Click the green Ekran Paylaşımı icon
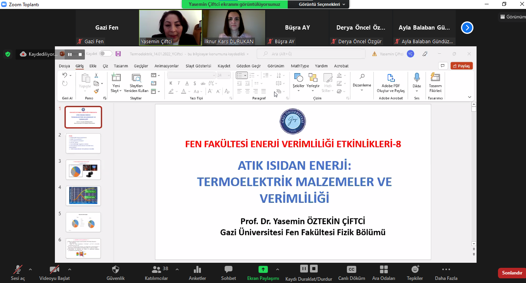 (263, 269)
